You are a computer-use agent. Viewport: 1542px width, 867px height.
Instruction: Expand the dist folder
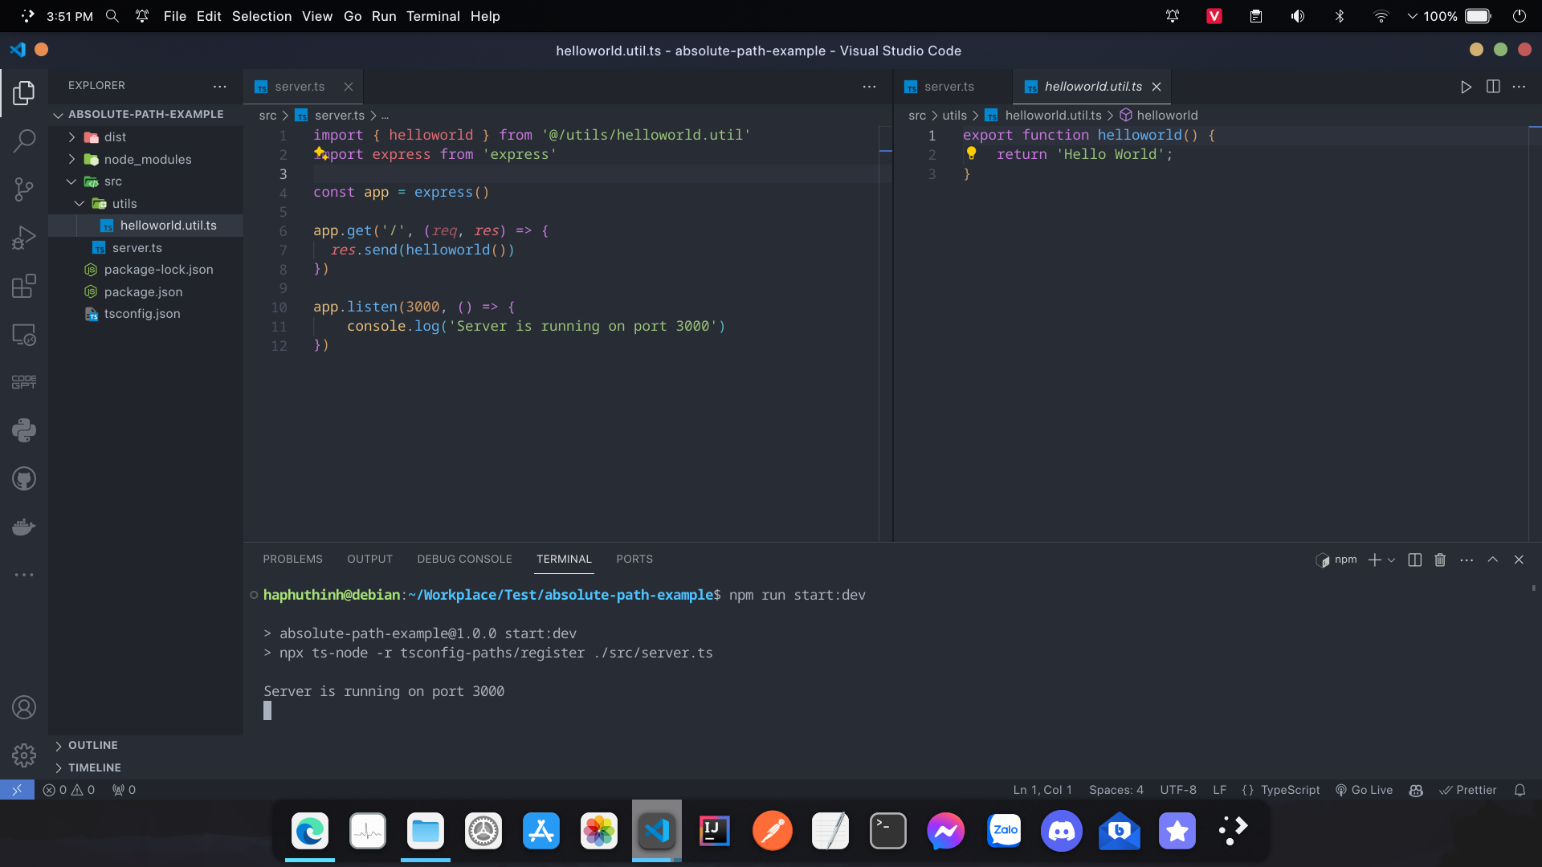coord(115,137)
